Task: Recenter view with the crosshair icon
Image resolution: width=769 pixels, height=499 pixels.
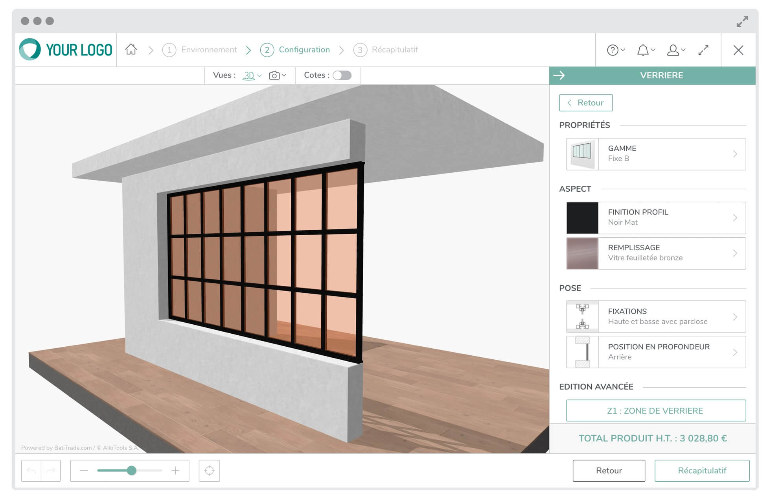Action: tap(209, 470)
